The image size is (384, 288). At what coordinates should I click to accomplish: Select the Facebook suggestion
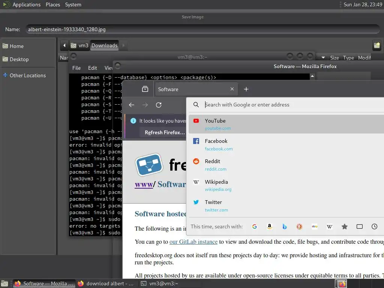point(286,144)
